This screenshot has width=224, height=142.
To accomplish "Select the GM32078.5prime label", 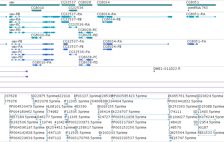I will pos(46,101).
